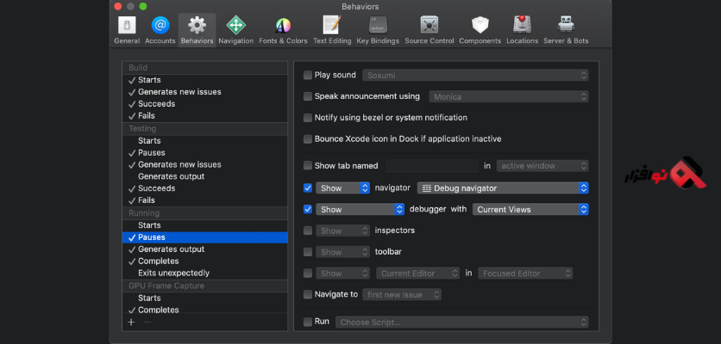Open the Sosumi sound dropdown
Viewport: 721px width, 344px height.
click(475, 75)
